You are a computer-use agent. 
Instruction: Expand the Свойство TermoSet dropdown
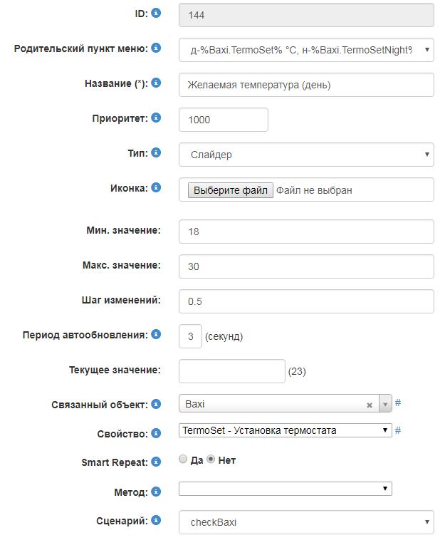[285, 430]
